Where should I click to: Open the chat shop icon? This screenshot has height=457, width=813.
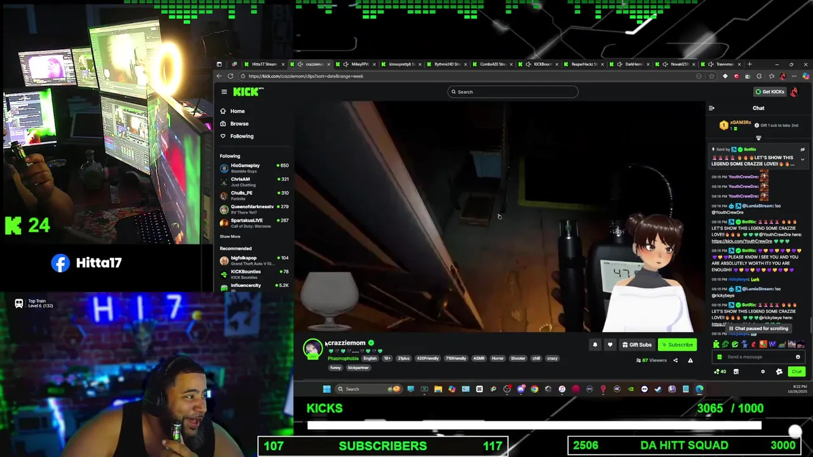736,372
